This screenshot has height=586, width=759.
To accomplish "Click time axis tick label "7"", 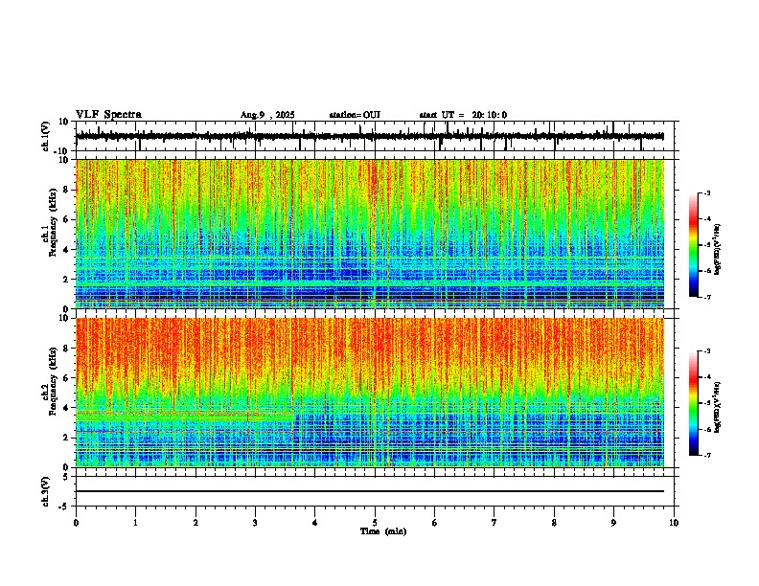I will [494, 523].
